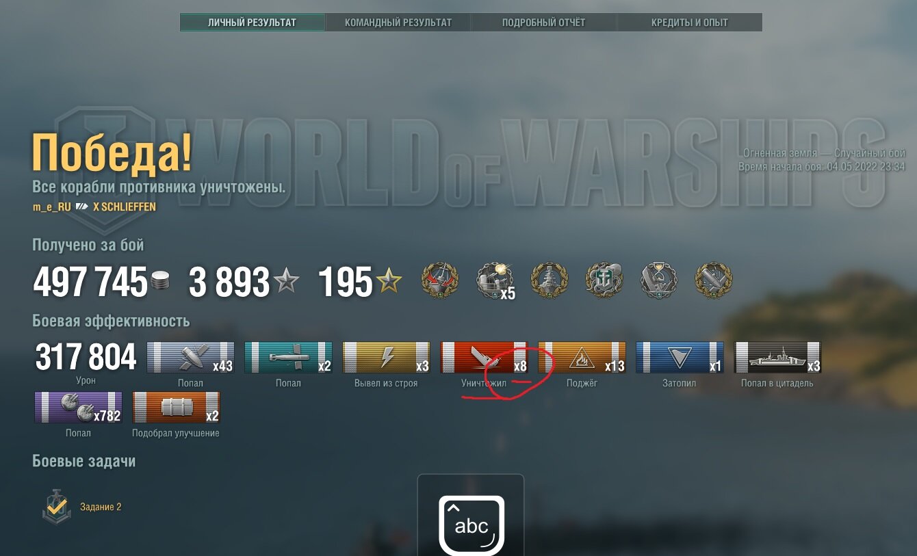917x556 pixels.
Task: Click the Затопил x1 blue ribbon
Action: coord(680,358)
